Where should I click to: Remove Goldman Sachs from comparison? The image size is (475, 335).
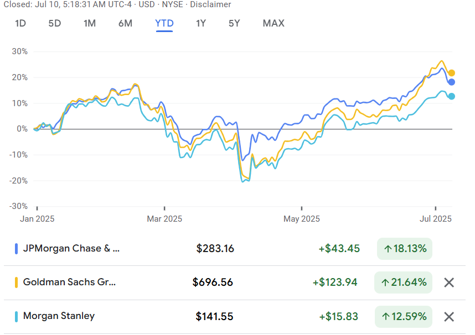[x=448, y=282]
